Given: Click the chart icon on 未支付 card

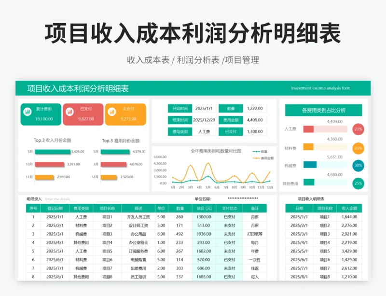Looking at the screenshot, I should tap(112, 112).
